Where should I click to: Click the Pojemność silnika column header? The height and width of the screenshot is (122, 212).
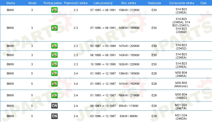click(76, 3)
